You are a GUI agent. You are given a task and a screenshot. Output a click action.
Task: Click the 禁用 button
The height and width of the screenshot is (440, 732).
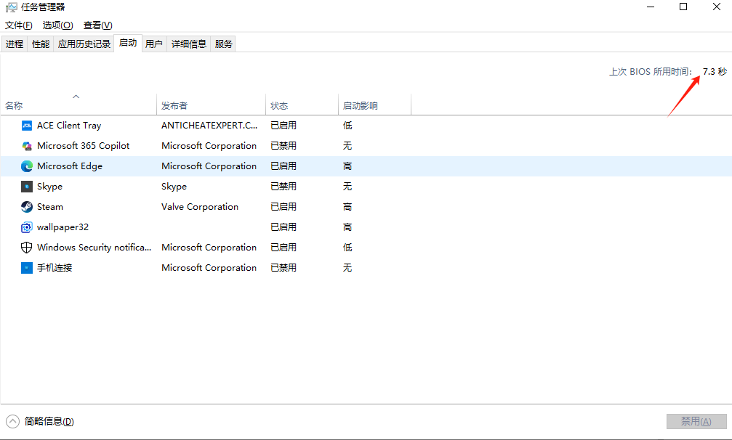(x=696, y=421)
